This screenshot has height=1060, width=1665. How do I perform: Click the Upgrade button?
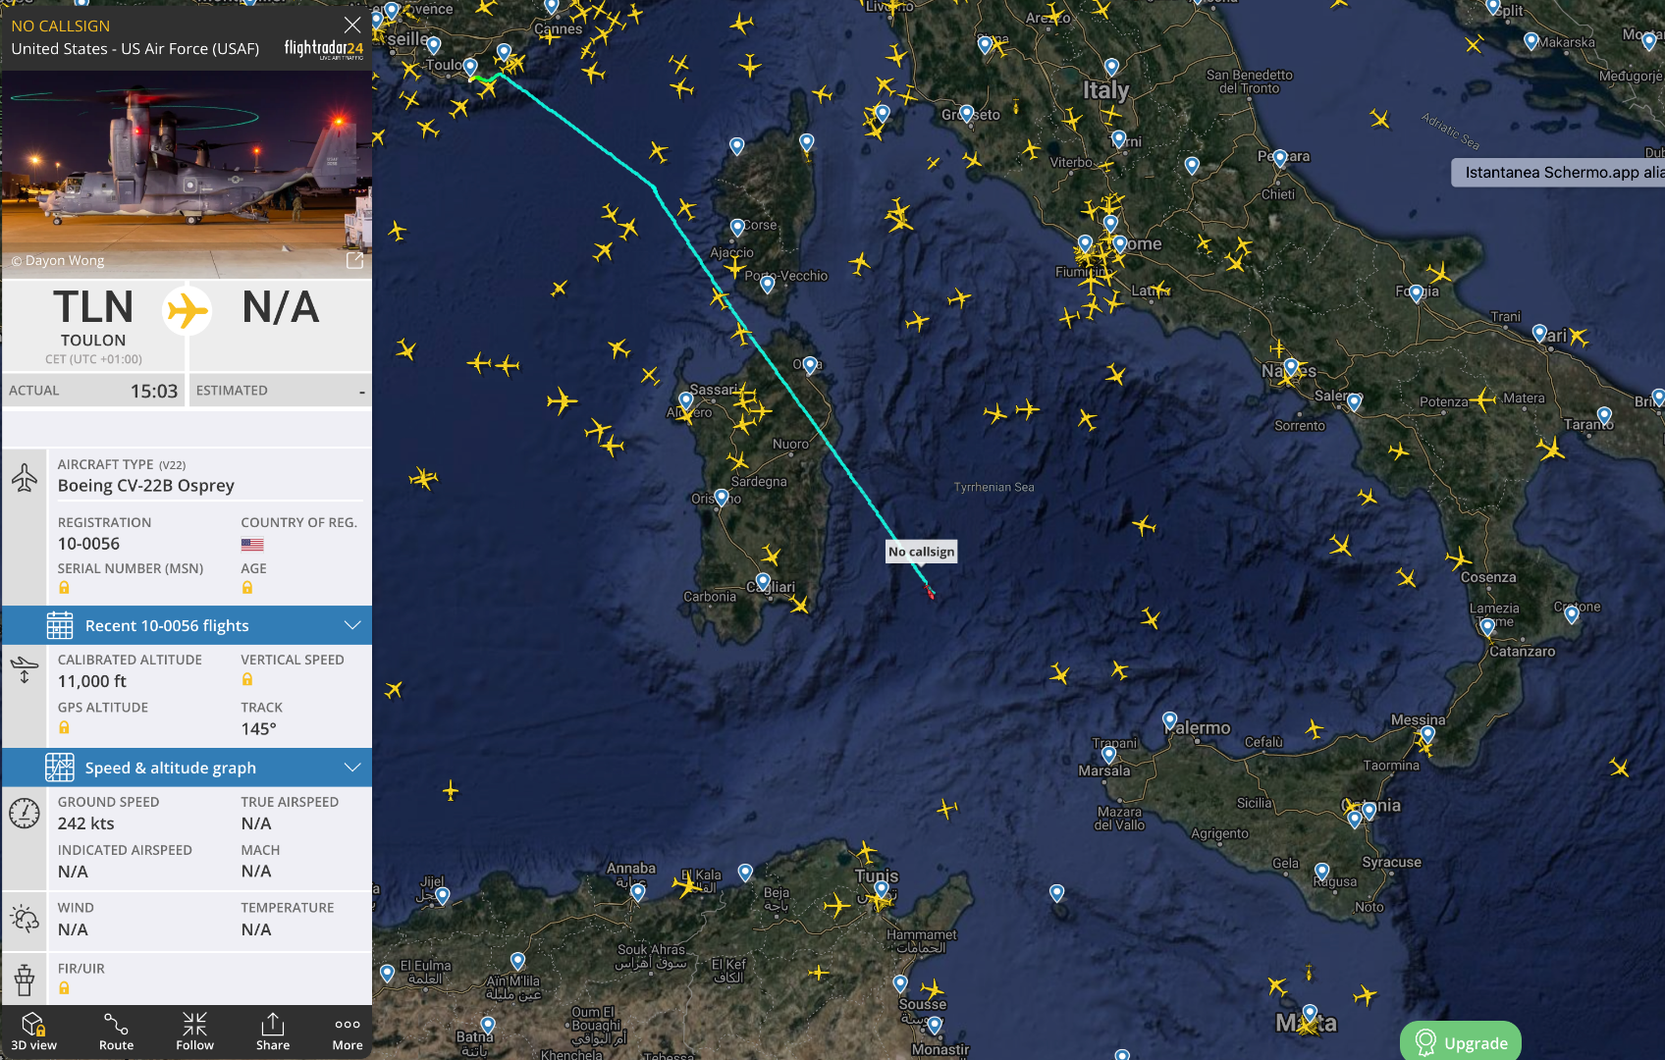pyautogui.click(x=1461, y=1041)
